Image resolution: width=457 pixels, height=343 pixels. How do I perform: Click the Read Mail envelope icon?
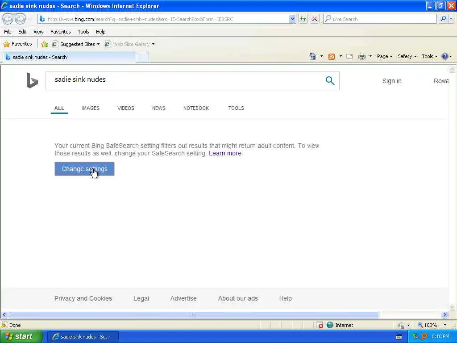click(349, 56)
